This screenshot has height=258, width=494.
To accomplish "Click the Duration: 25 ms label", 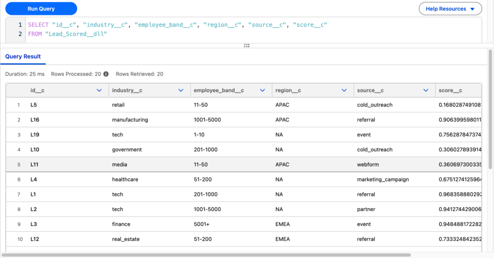I will click(x=25, y=74).
